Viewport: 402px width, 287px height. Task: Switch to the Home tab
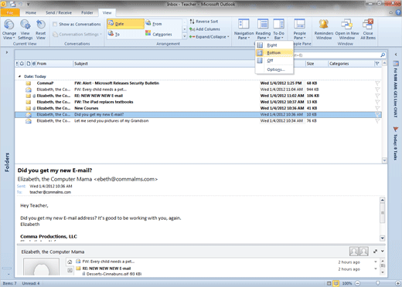tap(31, 12)
